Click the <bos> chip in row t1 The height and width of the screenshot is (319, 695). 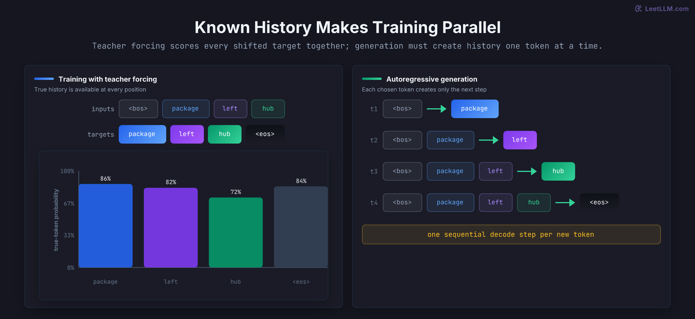403,109
